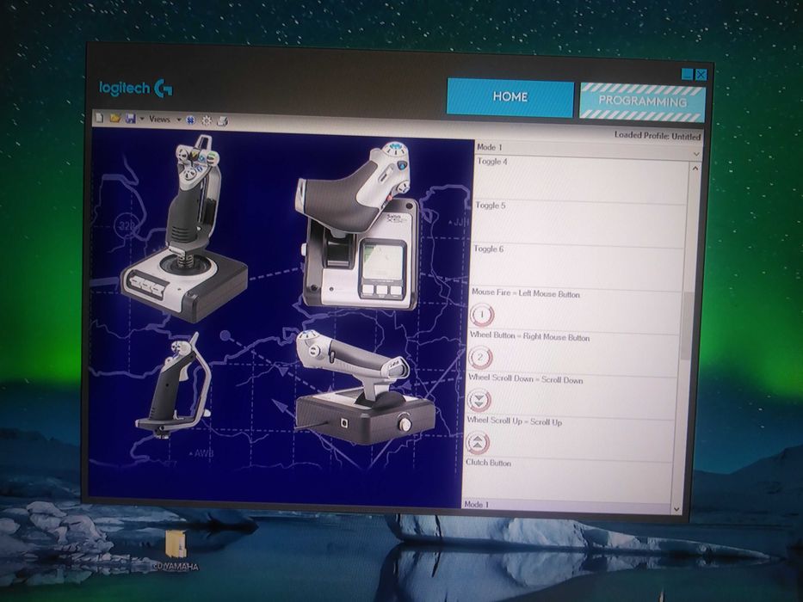Select the joystick image at top left
The width and height of the screenshot is (803, 602).
[184, 228]
